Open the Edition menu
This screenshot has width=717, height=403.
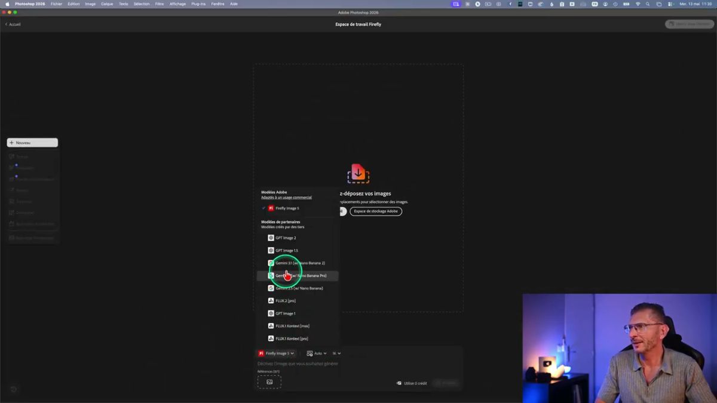click(73, 4)
